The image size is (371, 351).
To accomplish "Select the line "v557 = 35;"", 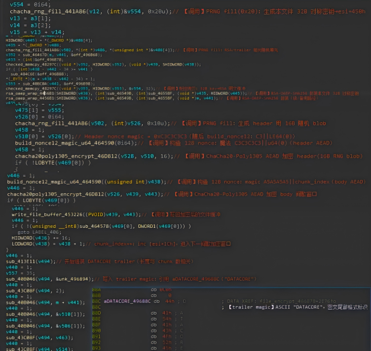I will (21, 273).
